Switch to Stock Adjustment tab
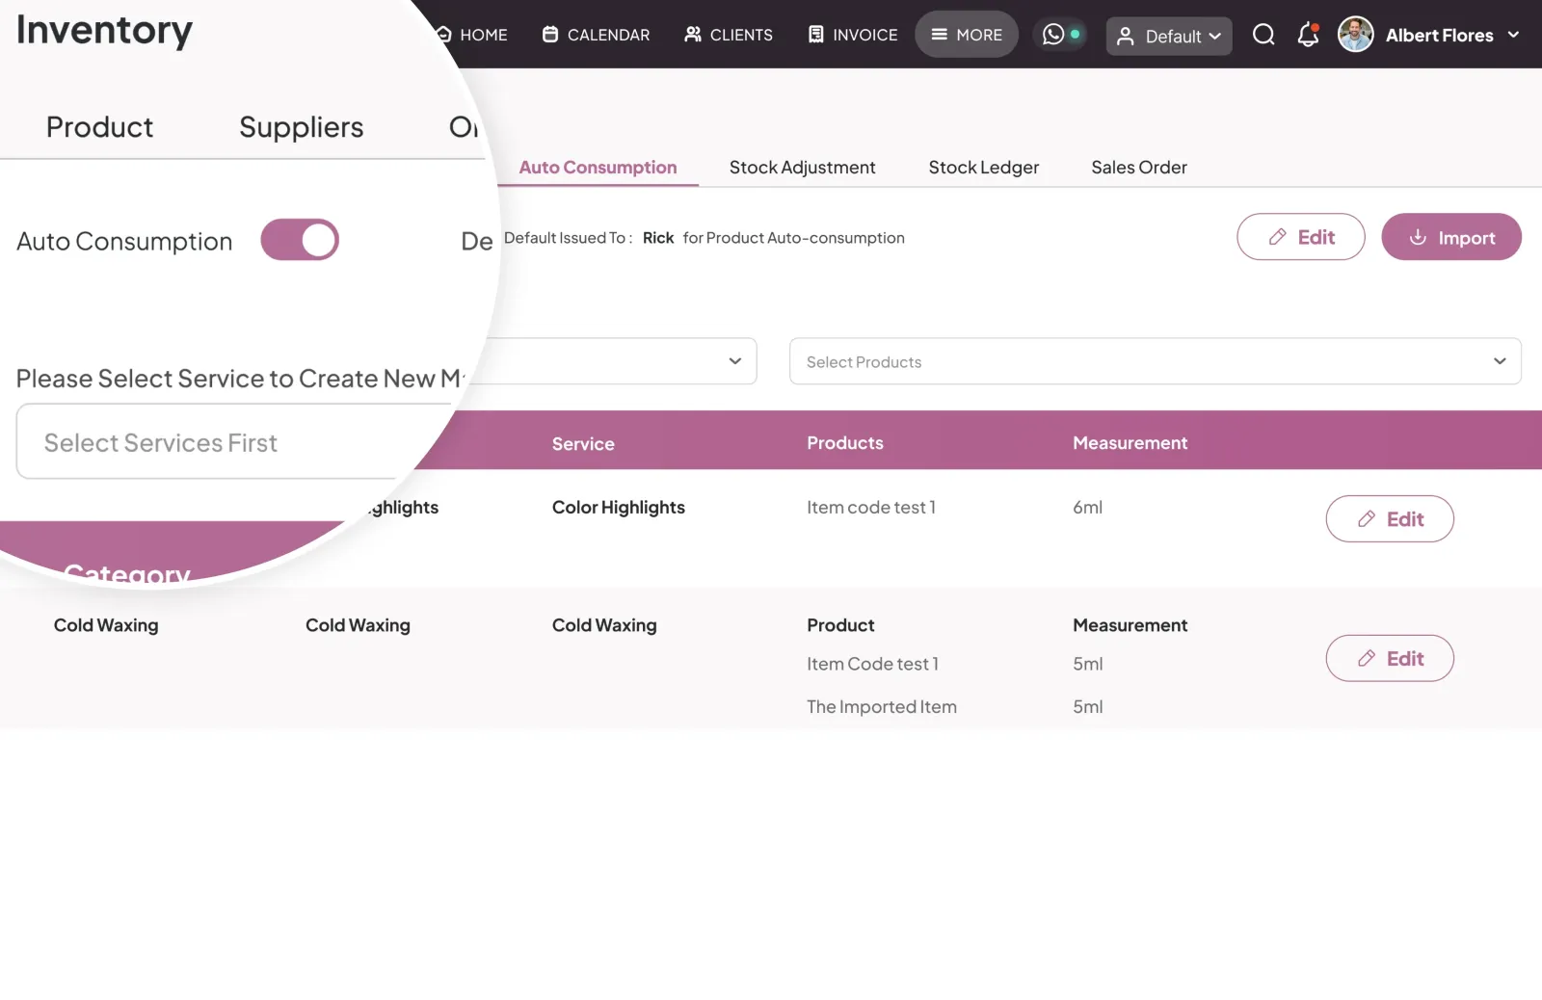1542x1000 pixels. coord(802,168)
